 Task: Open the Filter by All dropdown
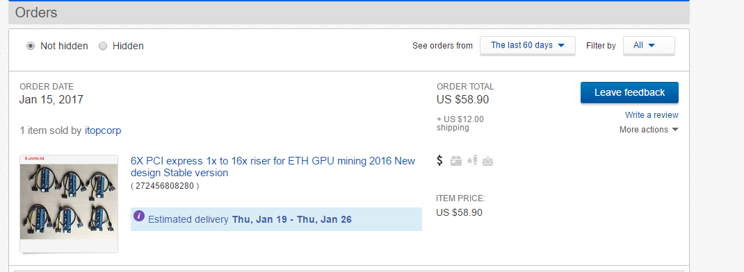[649, 46]
